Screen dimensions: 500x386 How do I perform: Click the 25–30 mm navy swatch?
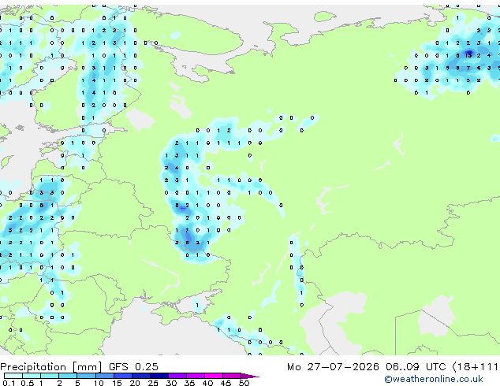click(x=159, y=376)
